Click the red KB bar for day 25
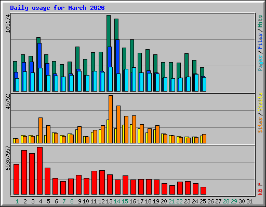The image size is (266, 207). [203, 190]
